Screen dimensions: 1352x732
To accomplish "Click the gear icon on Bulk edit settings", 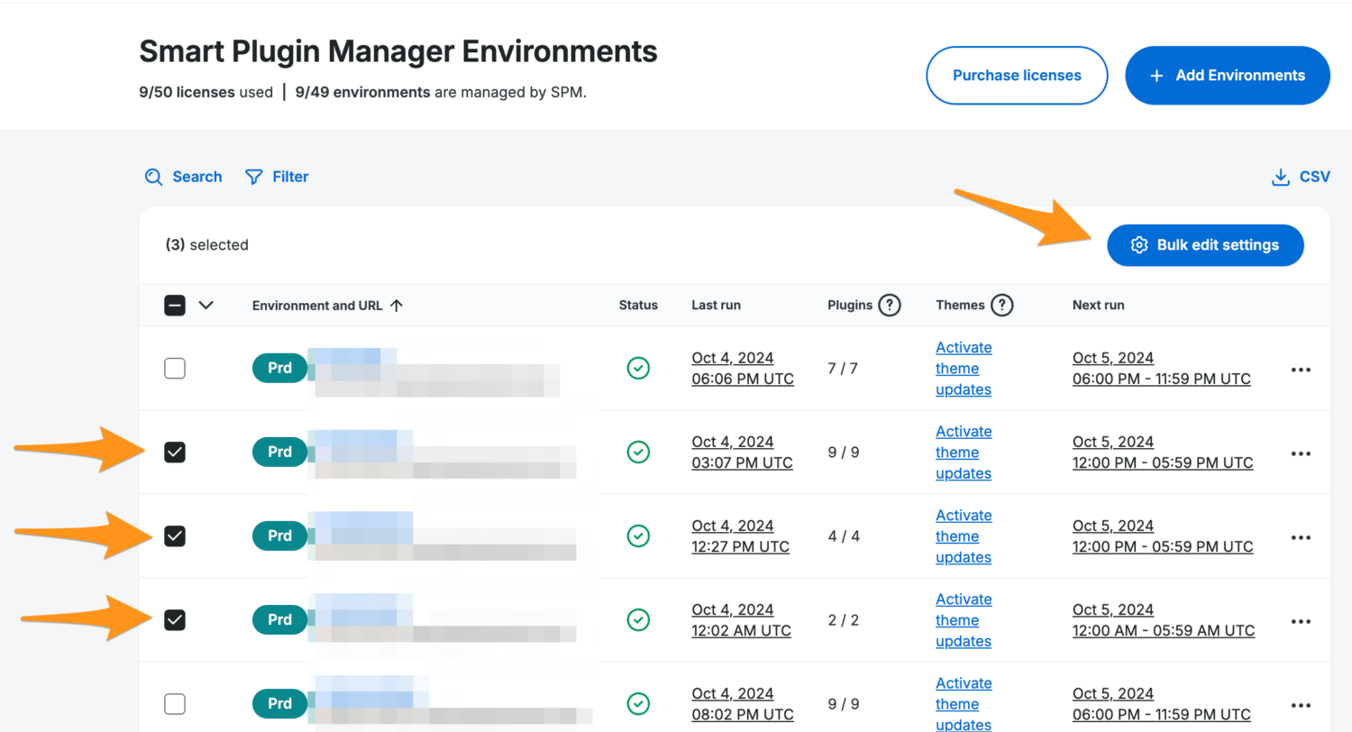I will click(x=1139, y=244).
